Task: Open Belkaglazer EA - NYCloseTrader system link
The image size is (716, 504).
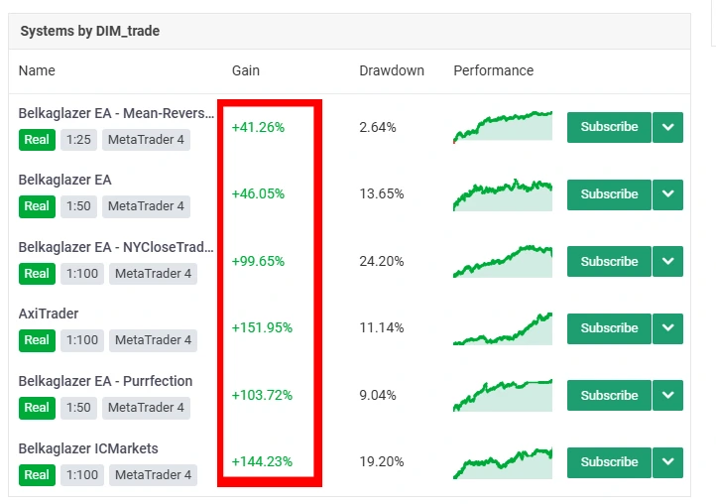Action: tap(116, 247)
